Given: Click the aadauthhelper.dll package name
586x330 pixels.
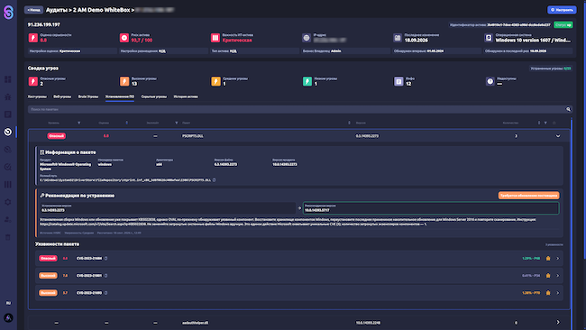Looking at the screenshot, I should (x=195, y=323).
